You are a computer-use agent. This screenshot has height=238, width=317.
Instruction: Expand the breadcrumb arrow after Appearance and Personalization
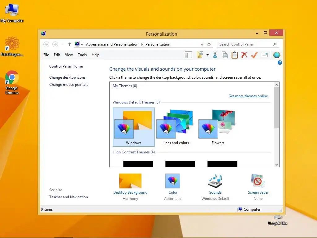point(142,44)
